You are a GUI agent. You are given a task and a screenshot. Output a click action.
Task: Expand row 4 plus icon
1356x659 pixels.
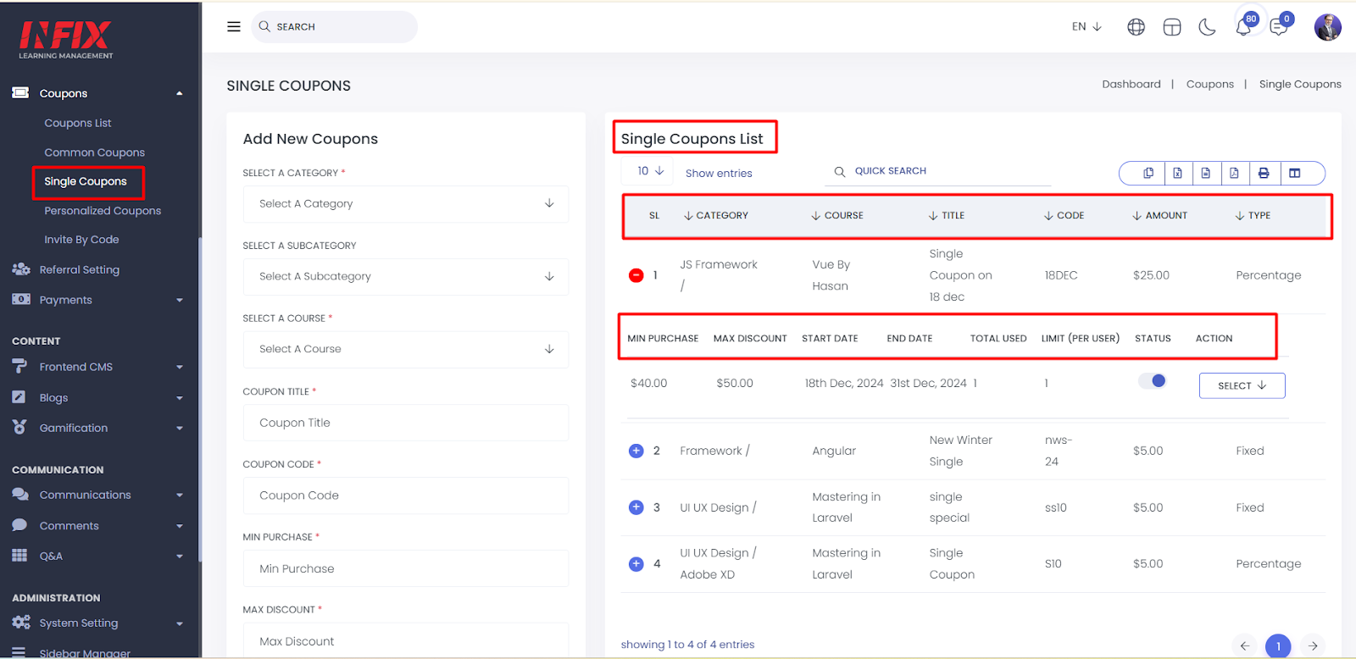(636, 563)
